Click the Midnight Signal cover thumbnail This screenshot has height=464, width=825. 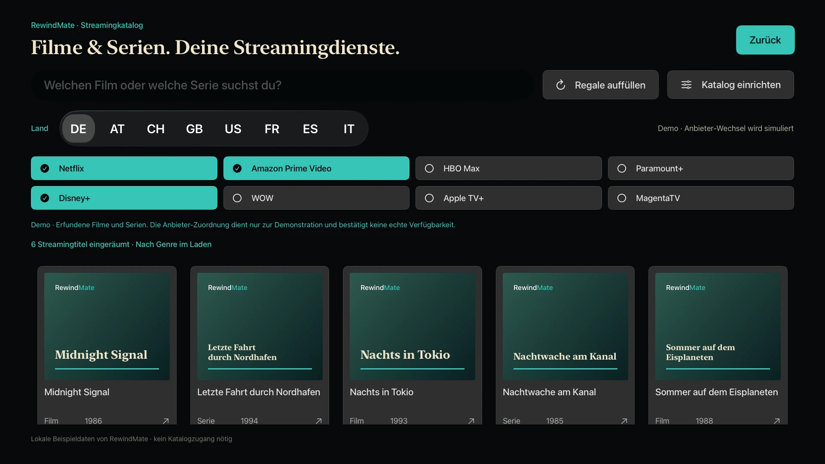click(x=107, y=327)
